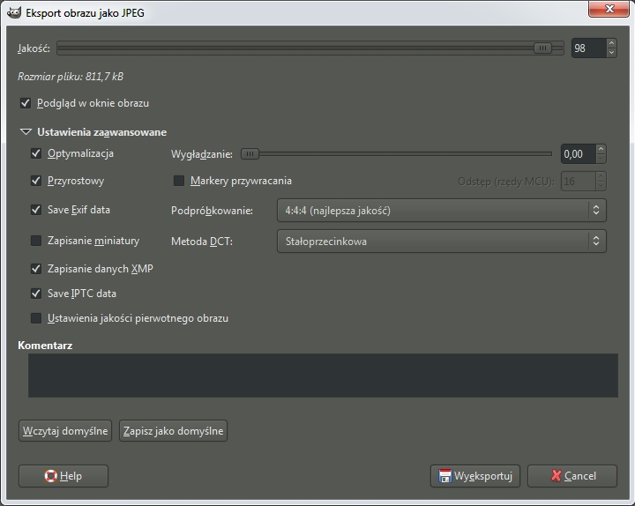Increase Jakość value with up arrow
This screenshot has width=635, height=506.
pos(612,43)
